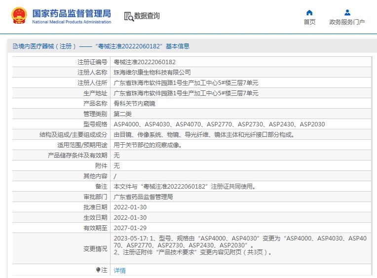This screenshot has width=377, height=278.
Task: Click the 生产地址 label
Action: point(95,93)
